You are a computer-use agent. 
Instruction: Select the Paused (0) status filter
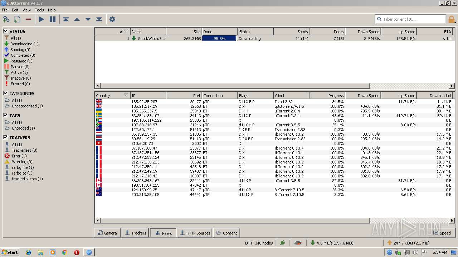pyautogui.click(x=17, y=67)
